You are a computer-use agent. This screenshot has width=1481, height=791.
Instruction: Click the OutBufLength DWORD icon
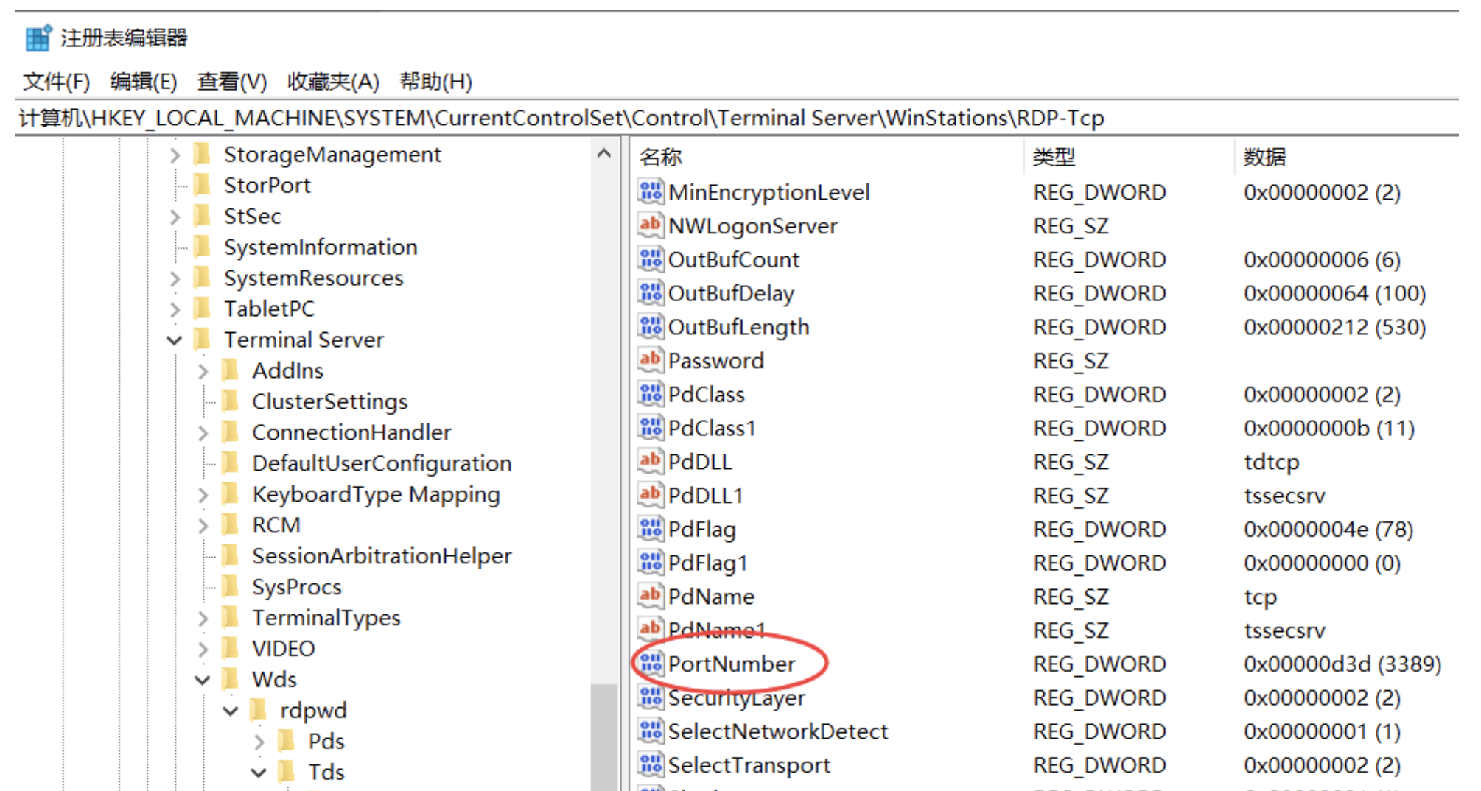651,326
